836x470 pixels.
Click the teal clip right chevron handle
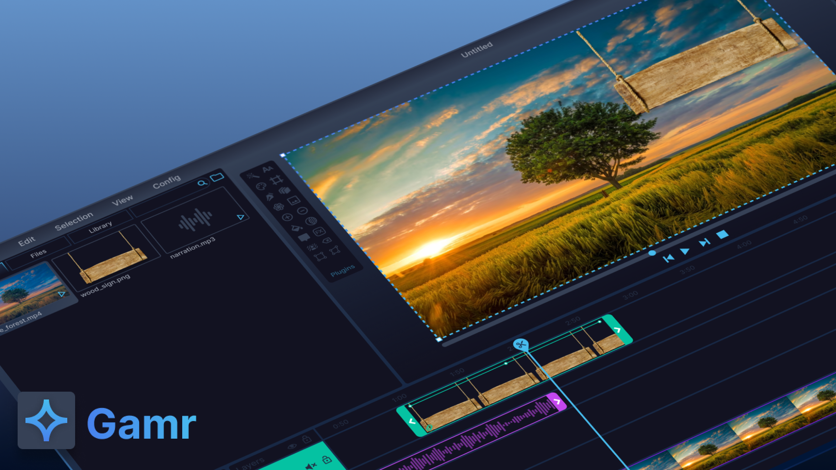tap(617, 330)
